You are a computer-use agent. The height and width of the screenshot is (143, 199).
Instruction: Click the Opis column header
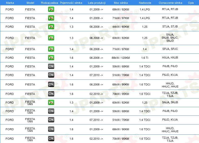click(x=191, y=3)
